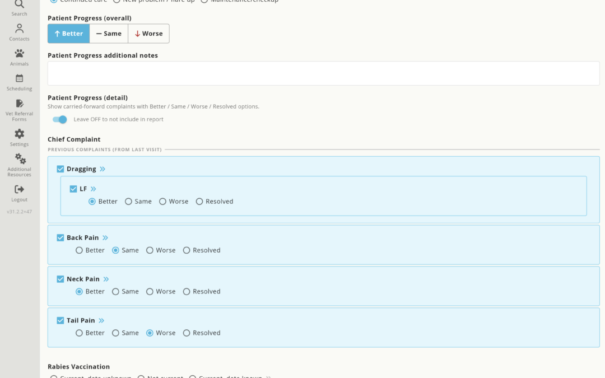Select the Same overall progress button
Image resolution: width=605 pixels, height=378 pixels.
pyautogui.click(x=109, y=34)
